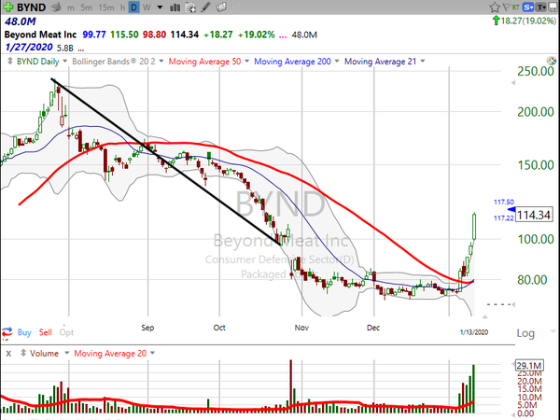Expand the Volume dropdown arrow
Screen dimensions: 560x420
[x=66, y=353]
